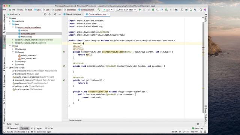
Task: Click the onBindViewHolder override gutter icon
Action: (x=64, y=66)
